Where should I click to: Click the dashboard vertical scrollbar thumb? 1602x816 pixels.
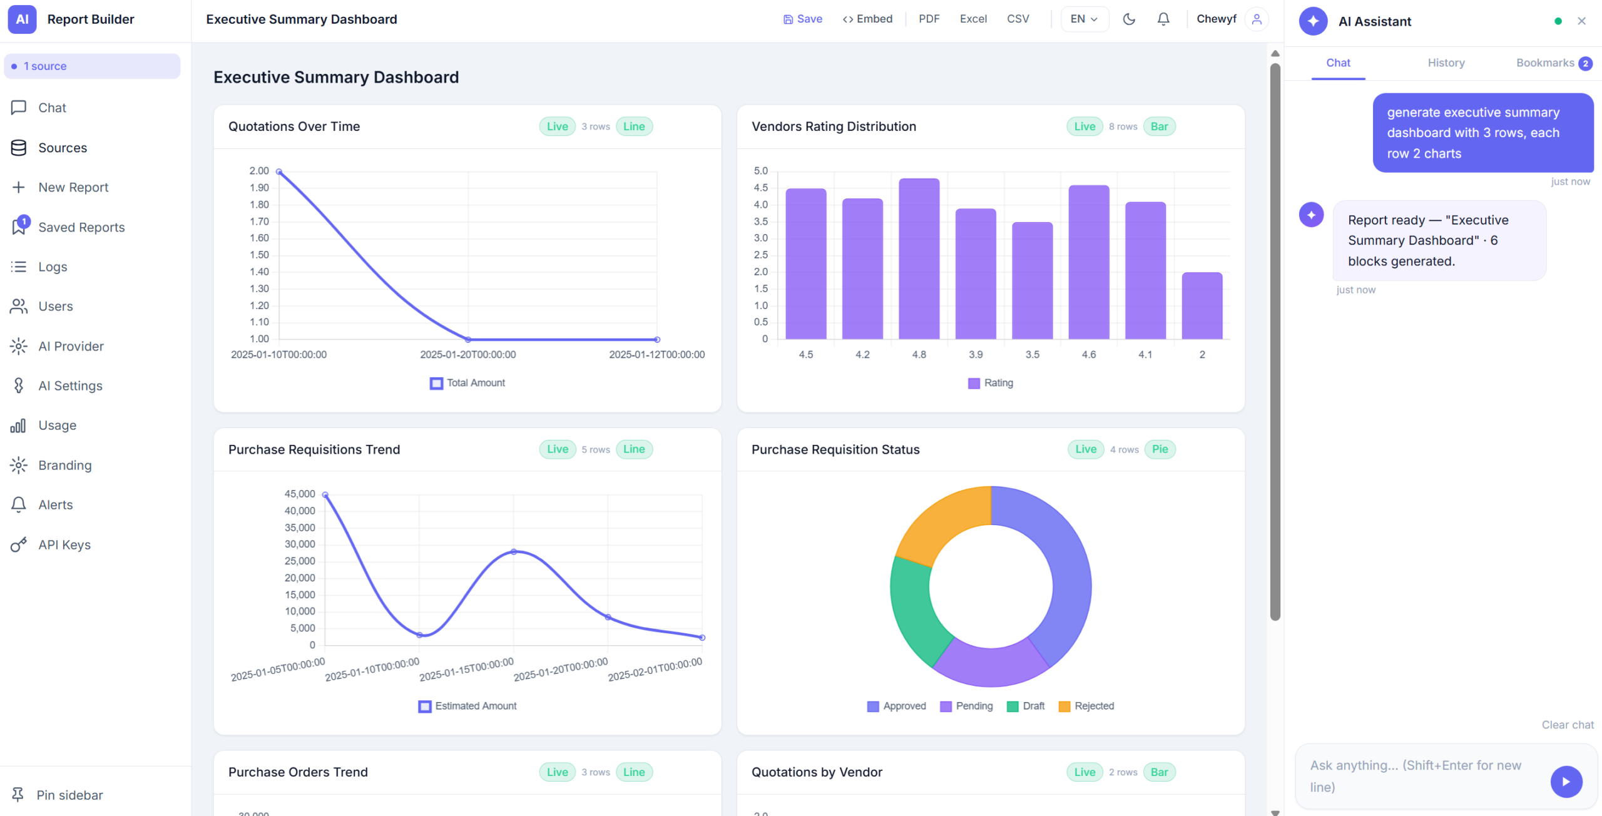click(1275, 341)
